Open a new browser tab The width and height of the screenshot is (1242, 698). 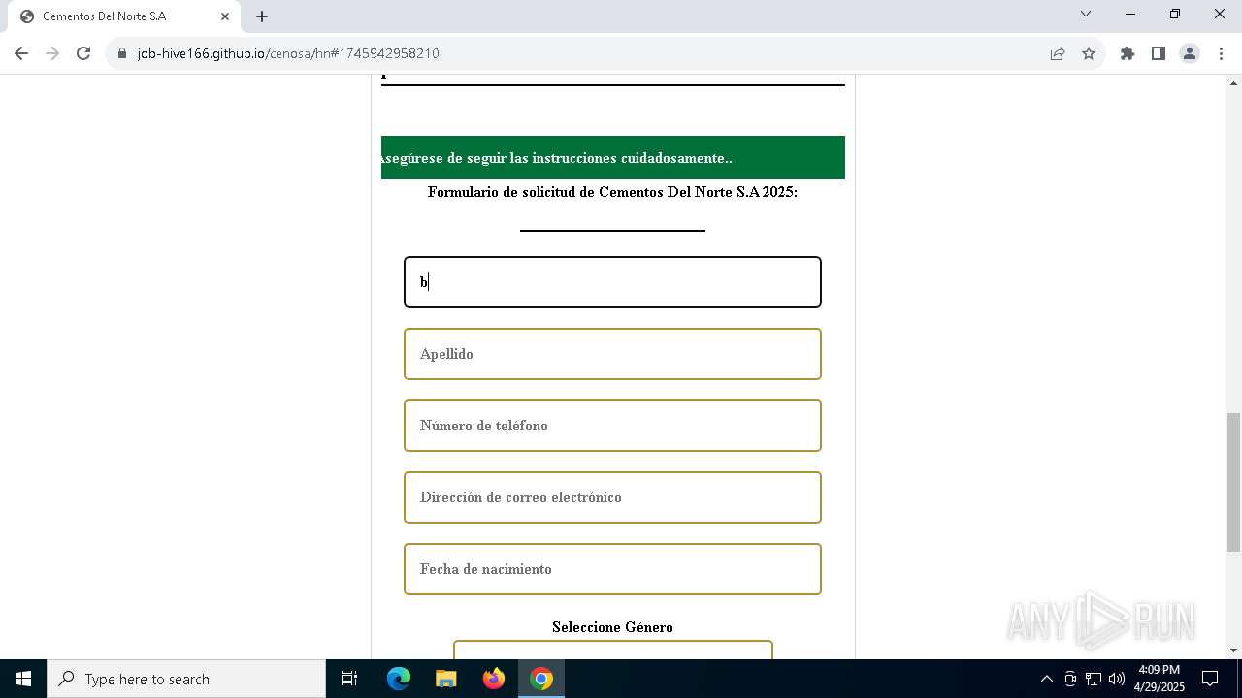click(262, 16)
